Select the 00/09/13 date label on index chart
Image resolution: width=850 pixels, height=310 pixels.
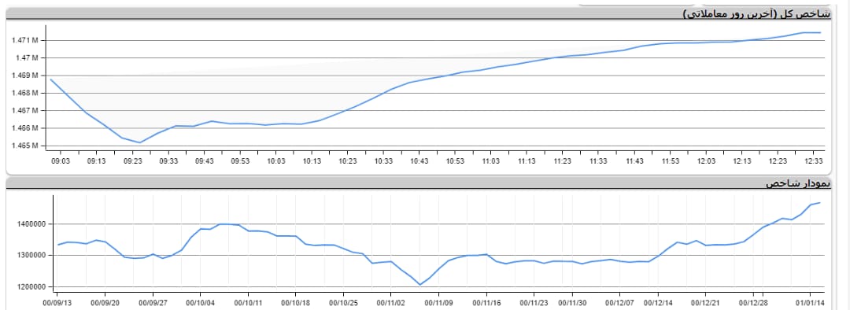coord(57,303)
